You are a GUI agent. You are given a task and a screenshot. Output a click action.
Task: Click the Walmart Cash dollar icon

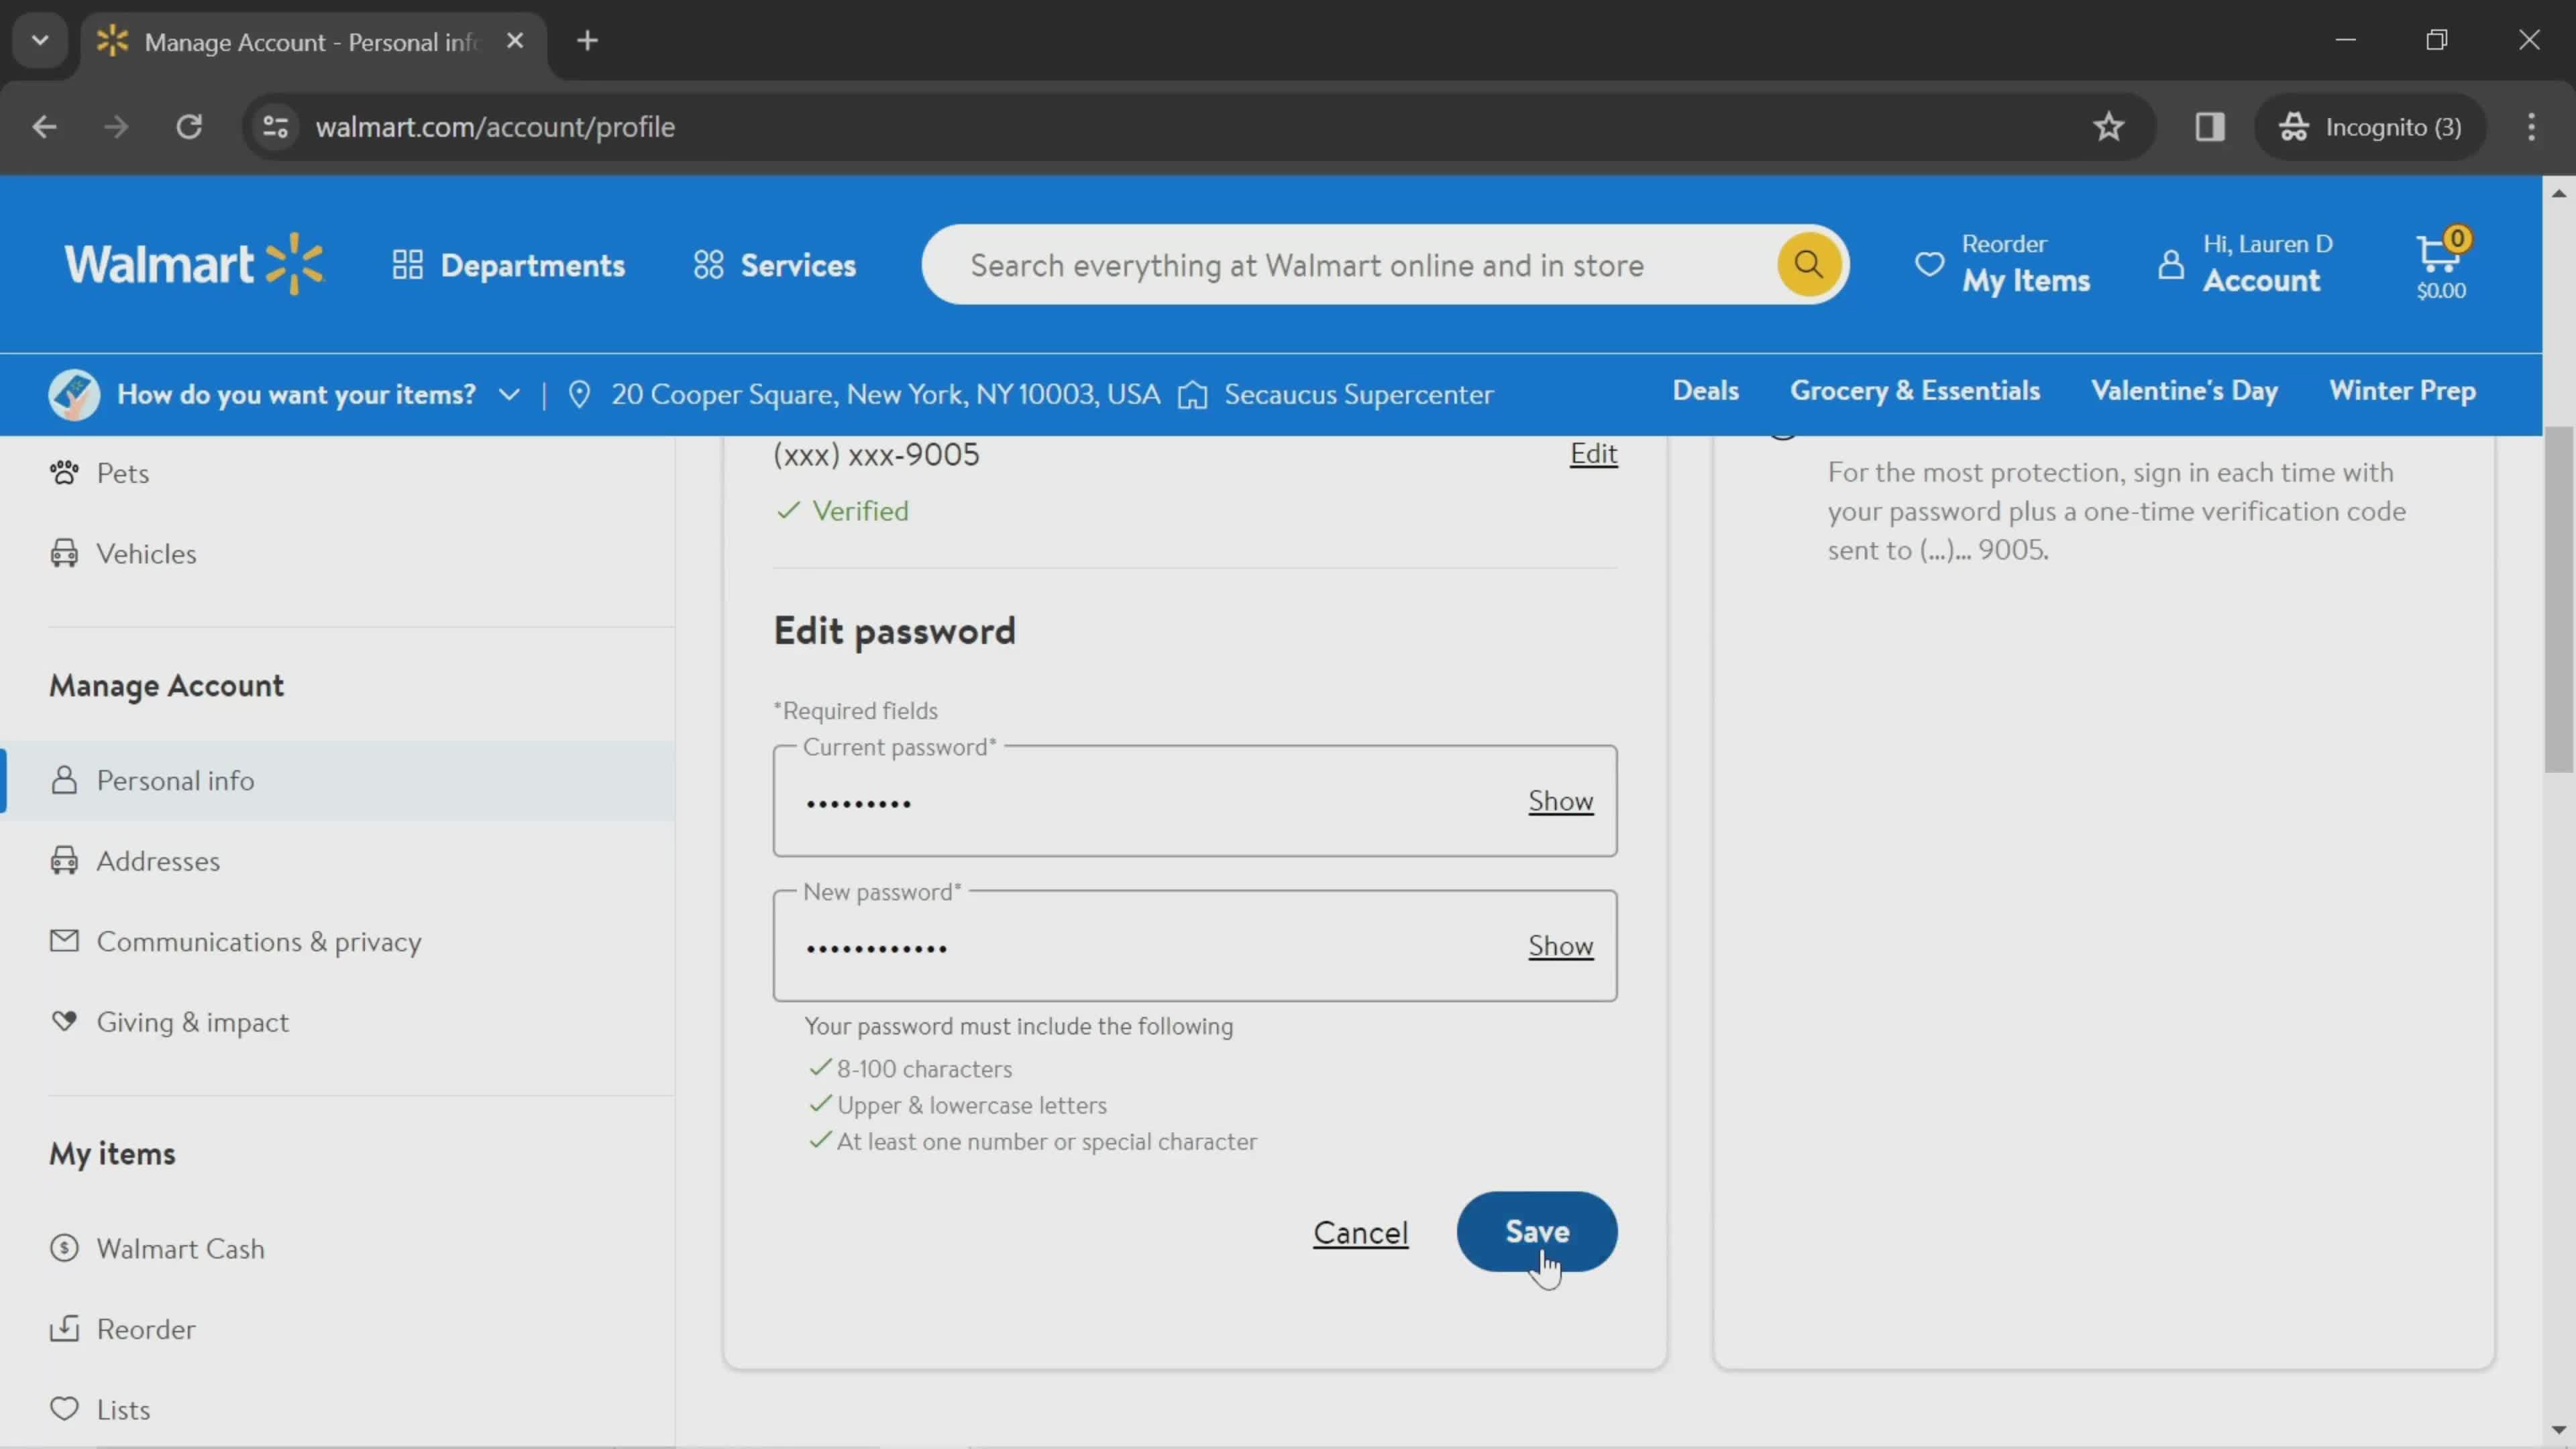click(64, 1248)
